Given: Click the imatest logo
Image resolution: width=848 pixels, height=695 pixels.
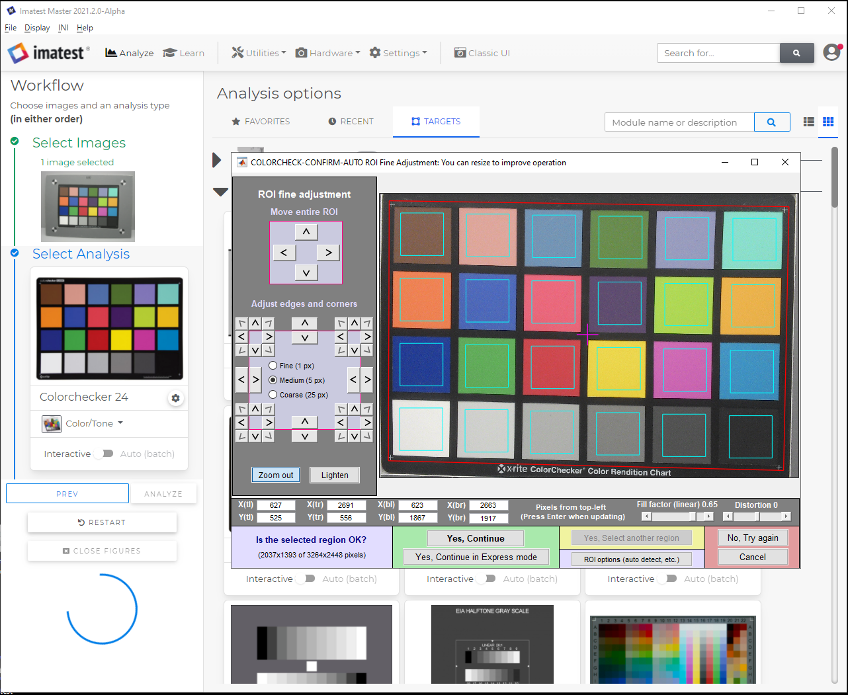Looking at the screenshot, I should point(48,53).
